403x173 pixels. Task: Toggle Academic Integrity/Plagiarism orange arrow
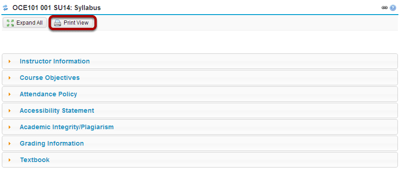coord(10,127)
